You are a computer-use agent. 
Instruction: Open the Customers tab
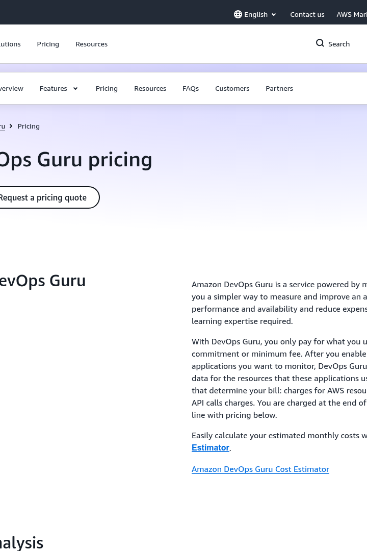(232, 89)
